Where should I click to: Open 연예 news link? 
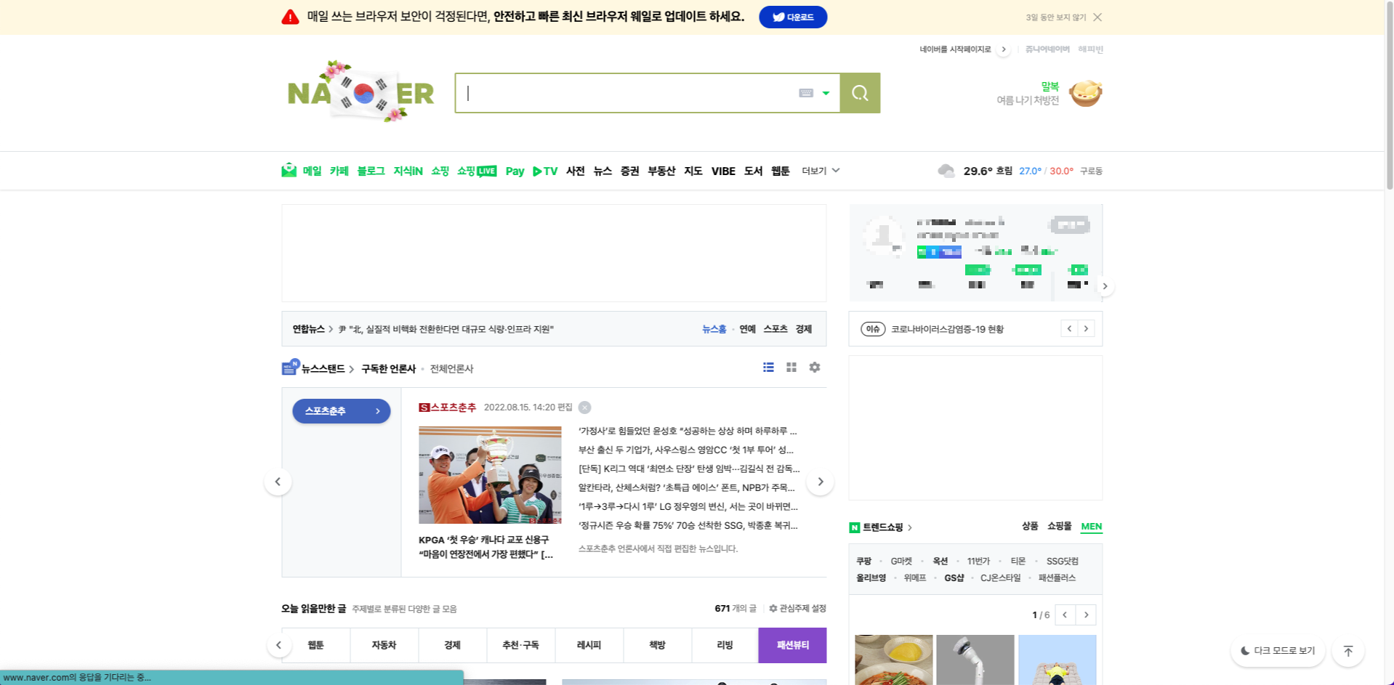[x=747, y=329]
